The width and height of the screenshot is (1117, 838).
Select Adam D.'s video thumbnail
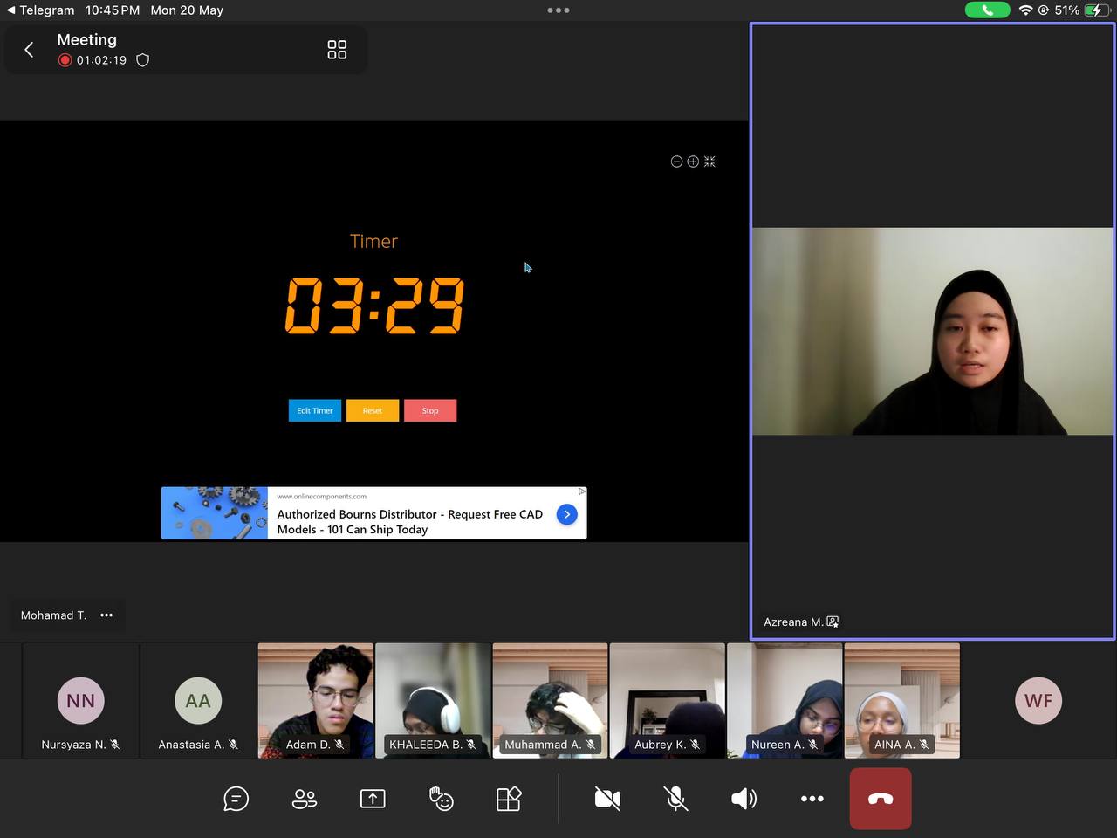[316, 700]
